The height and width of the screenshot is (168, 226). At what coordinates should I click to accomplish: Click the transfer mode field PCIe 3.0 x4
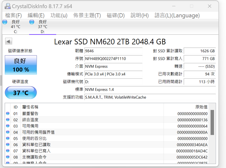point(113,74)
